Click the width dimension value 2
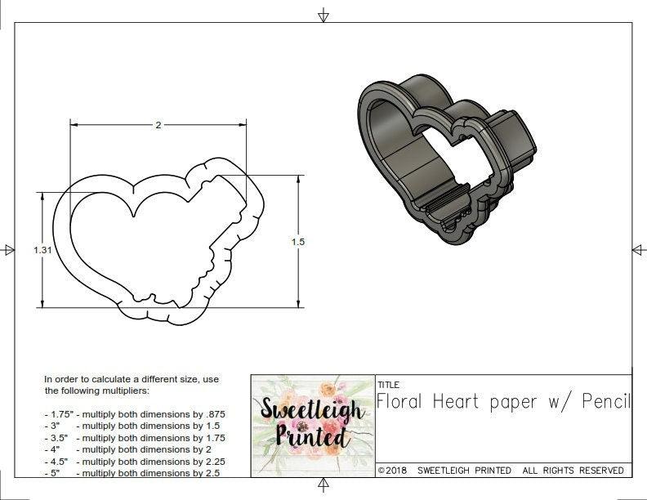Screen dimensions: 647x500 (158, 125)
